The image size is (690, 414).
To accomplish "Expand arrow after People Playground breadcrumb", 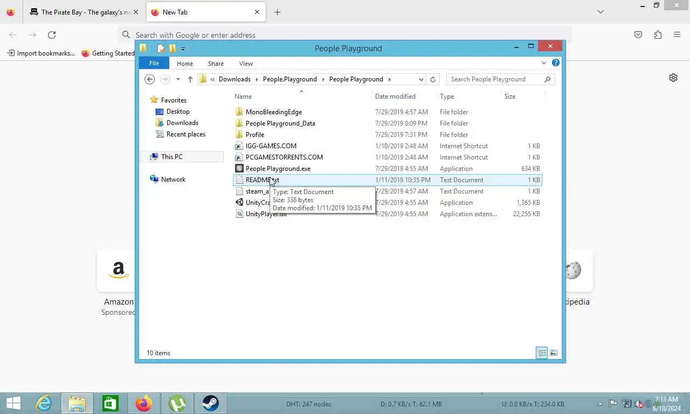I will (389, 79).
